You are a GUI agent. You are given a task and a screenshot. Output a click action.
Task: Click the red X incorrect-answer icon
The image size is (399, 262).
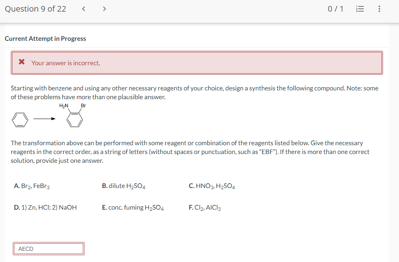22,62
